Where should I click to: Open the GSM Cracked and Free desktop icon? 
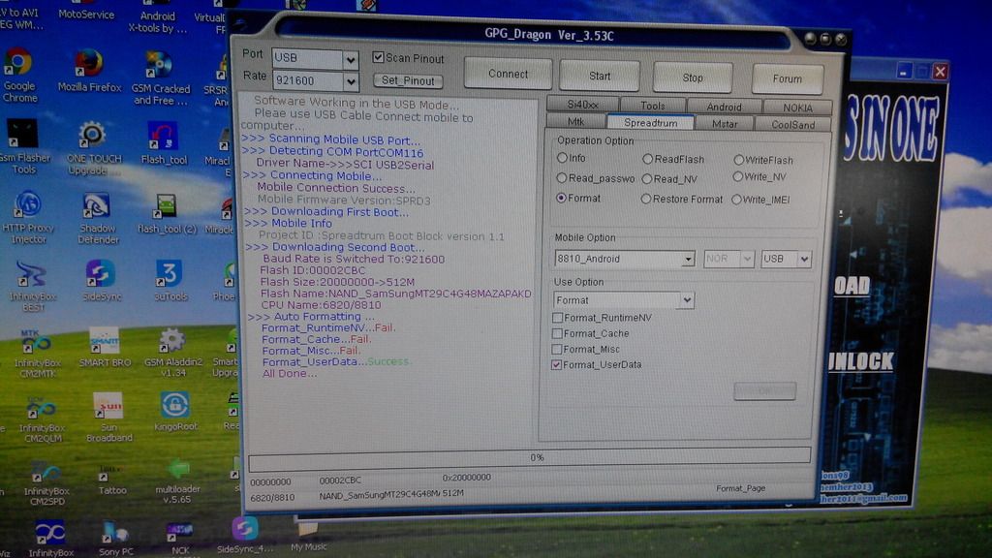click(x=161, y=77)
